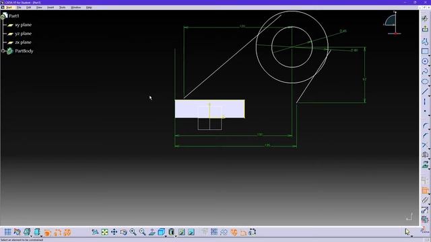
Task: Expand Ellipse/conic flyout arrow
Action: 429,85
